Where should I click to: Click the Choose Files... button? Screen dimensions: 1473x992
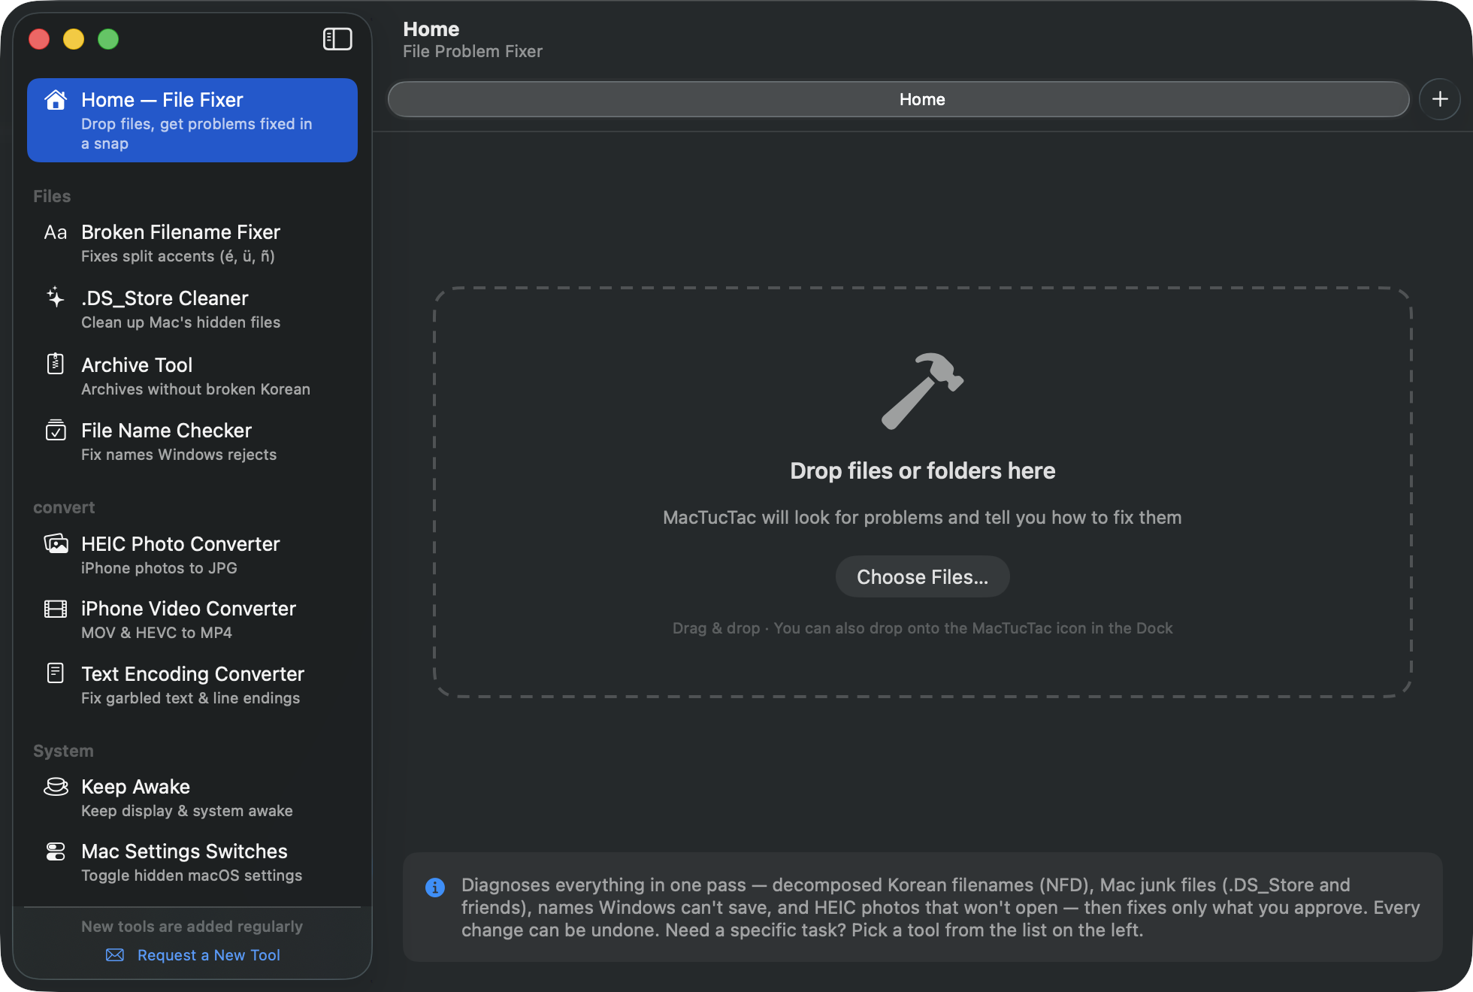click(x=923, y=577)
